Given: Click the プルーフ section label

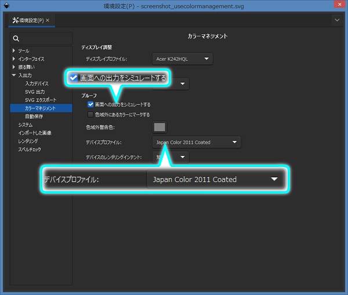Looking at the screenshot, I should [x=89, y=96].
